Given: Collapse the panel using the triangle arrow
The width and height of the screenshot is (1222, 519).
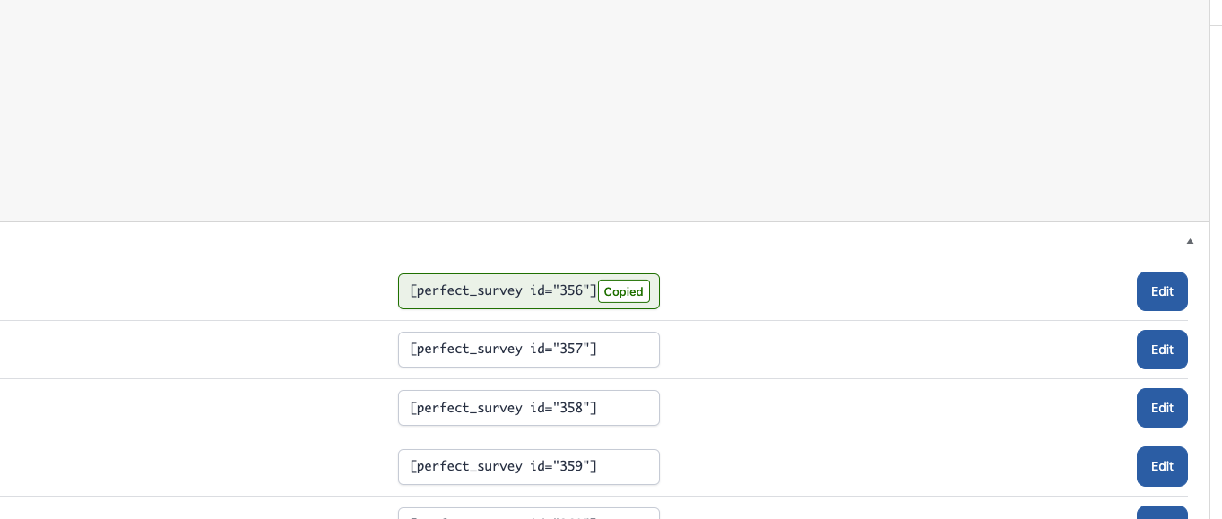Looking at the screenshot, I should coord(1190,241).
